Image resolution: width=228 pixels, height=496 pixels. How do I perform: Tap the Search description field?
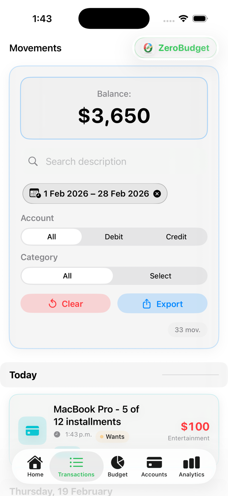113,162
